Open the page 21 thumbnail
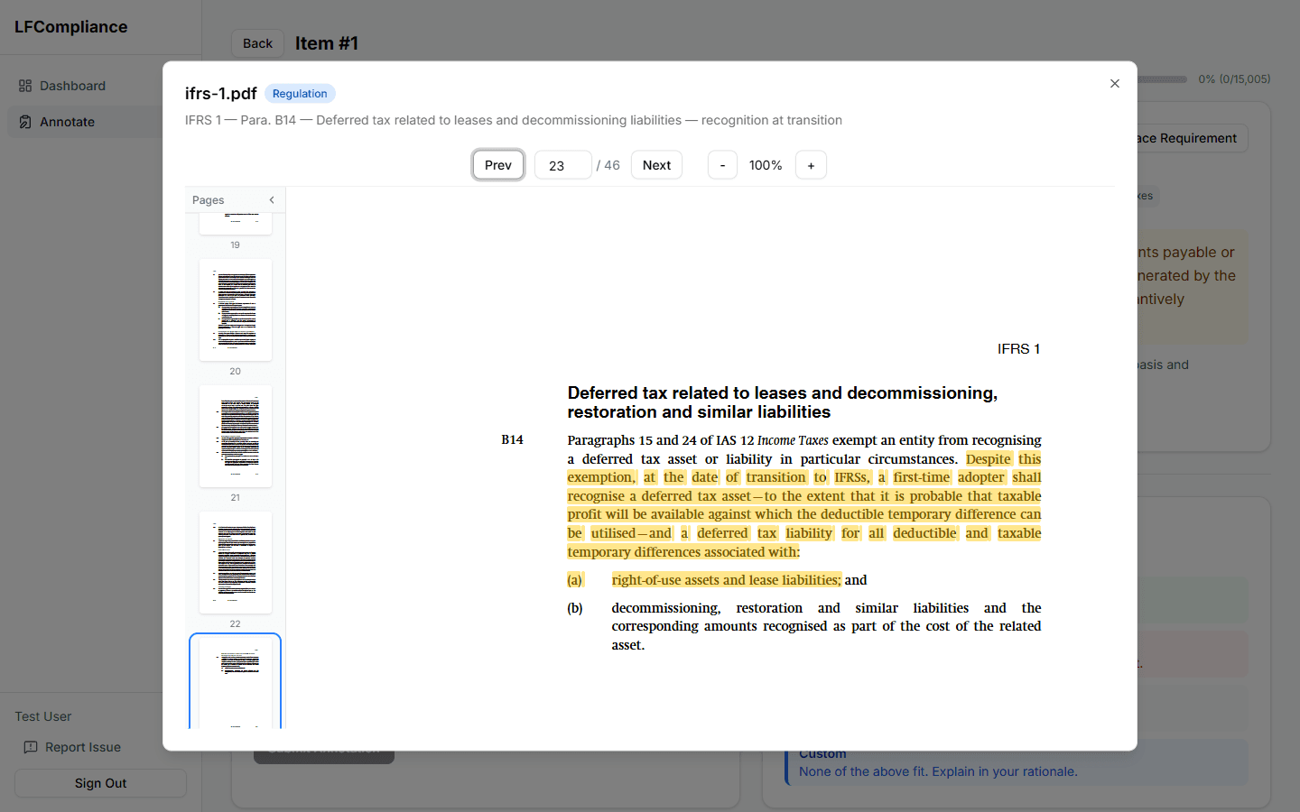 pyautogui.click(x=235, y=437)
